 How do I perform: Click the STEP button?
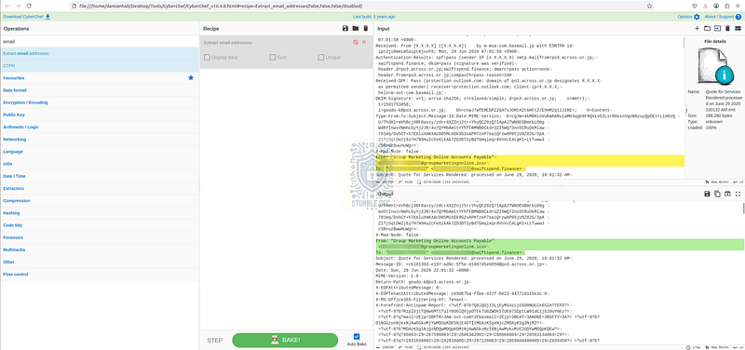215,341
